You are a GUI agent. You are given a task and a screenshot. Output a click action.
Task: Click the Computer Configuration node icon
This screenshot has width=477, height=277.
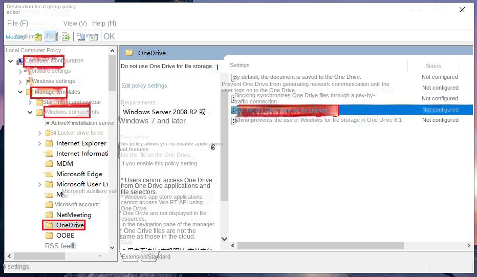[x=20, y=61]
